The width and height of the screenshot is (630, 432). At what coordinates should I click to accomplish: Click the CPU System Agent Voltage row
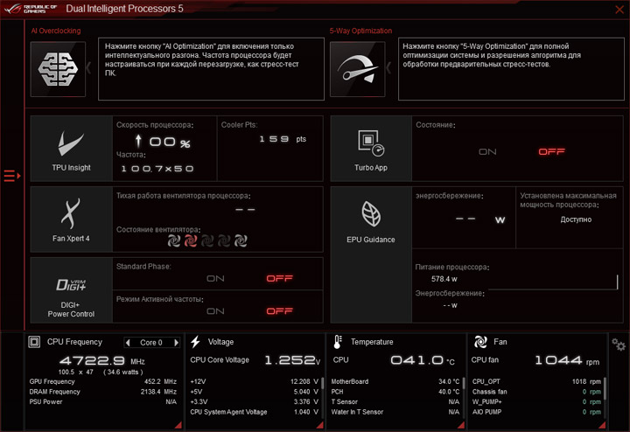[255, 412]
